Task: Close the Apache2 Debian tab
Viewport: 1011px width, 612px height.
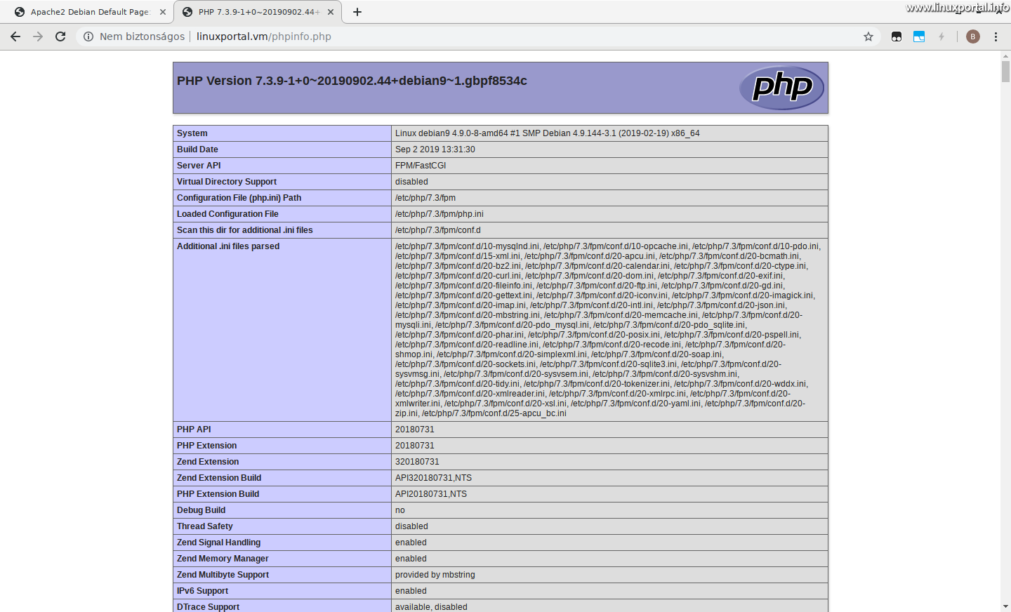Action: 163,11
